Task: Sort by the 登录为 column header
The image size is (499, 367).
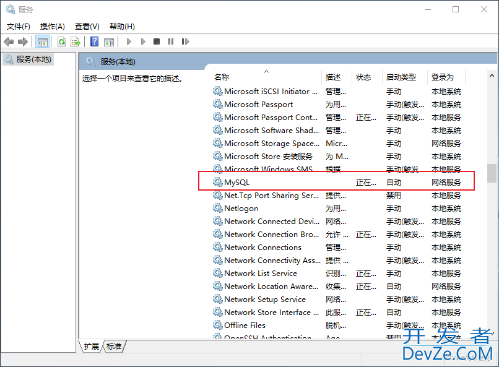Action: coord(446,77)
